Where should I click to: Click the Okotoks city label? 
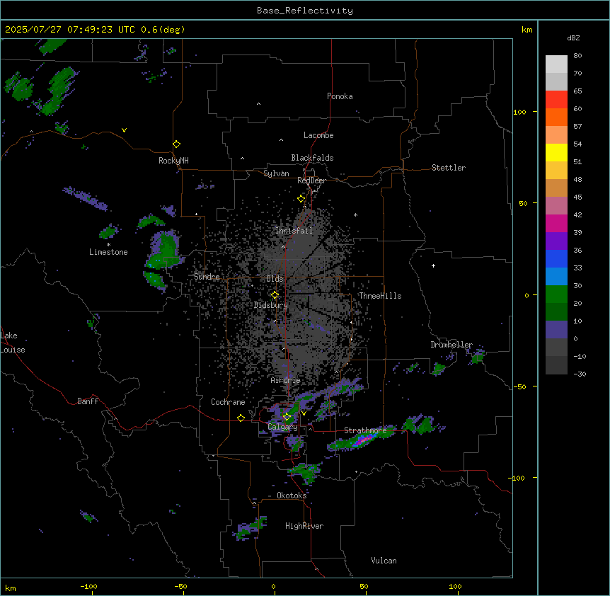pos(292,495)
